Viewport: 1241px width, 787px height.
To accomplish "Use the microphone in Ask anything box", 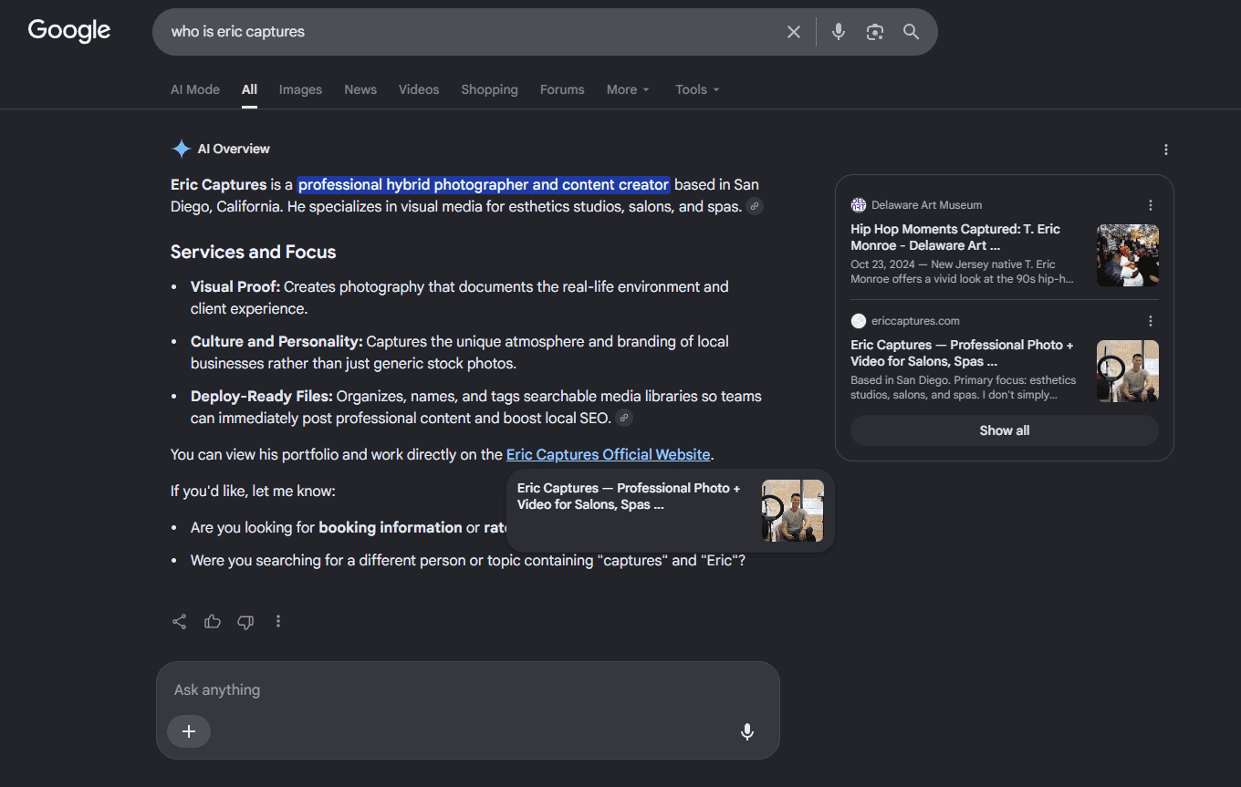I will (747, 731).
